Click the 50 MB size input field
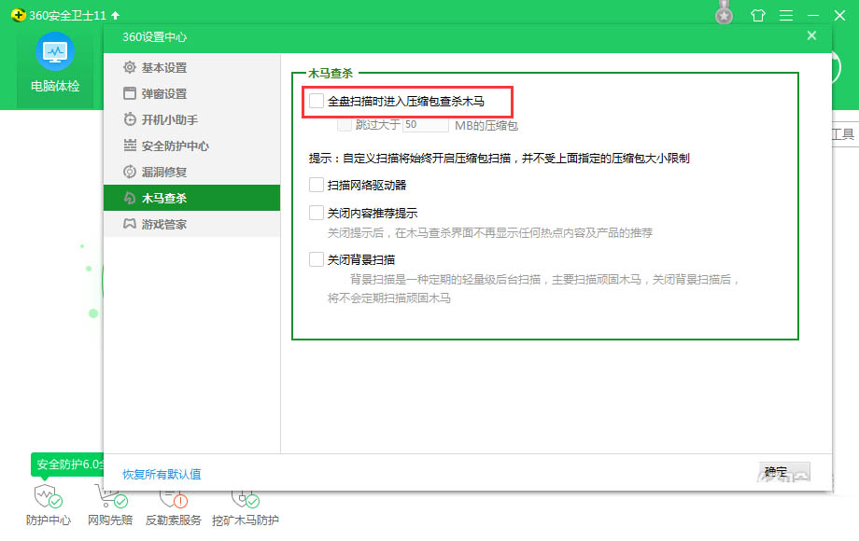Image resolution: width=859 pixels, height=541 pixels. click(425, 123)
